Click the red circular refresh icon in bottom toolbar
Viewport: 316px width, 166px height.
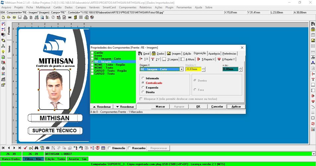(98, 148)
